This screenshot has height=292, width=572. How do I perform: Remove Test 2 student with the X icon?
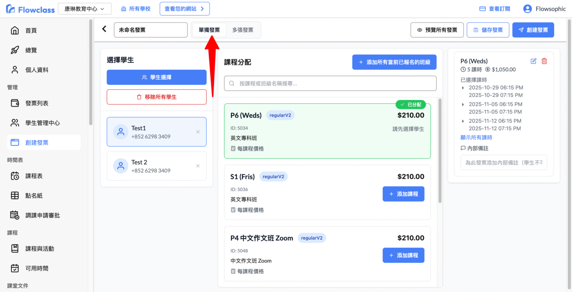tap(198, 166)
